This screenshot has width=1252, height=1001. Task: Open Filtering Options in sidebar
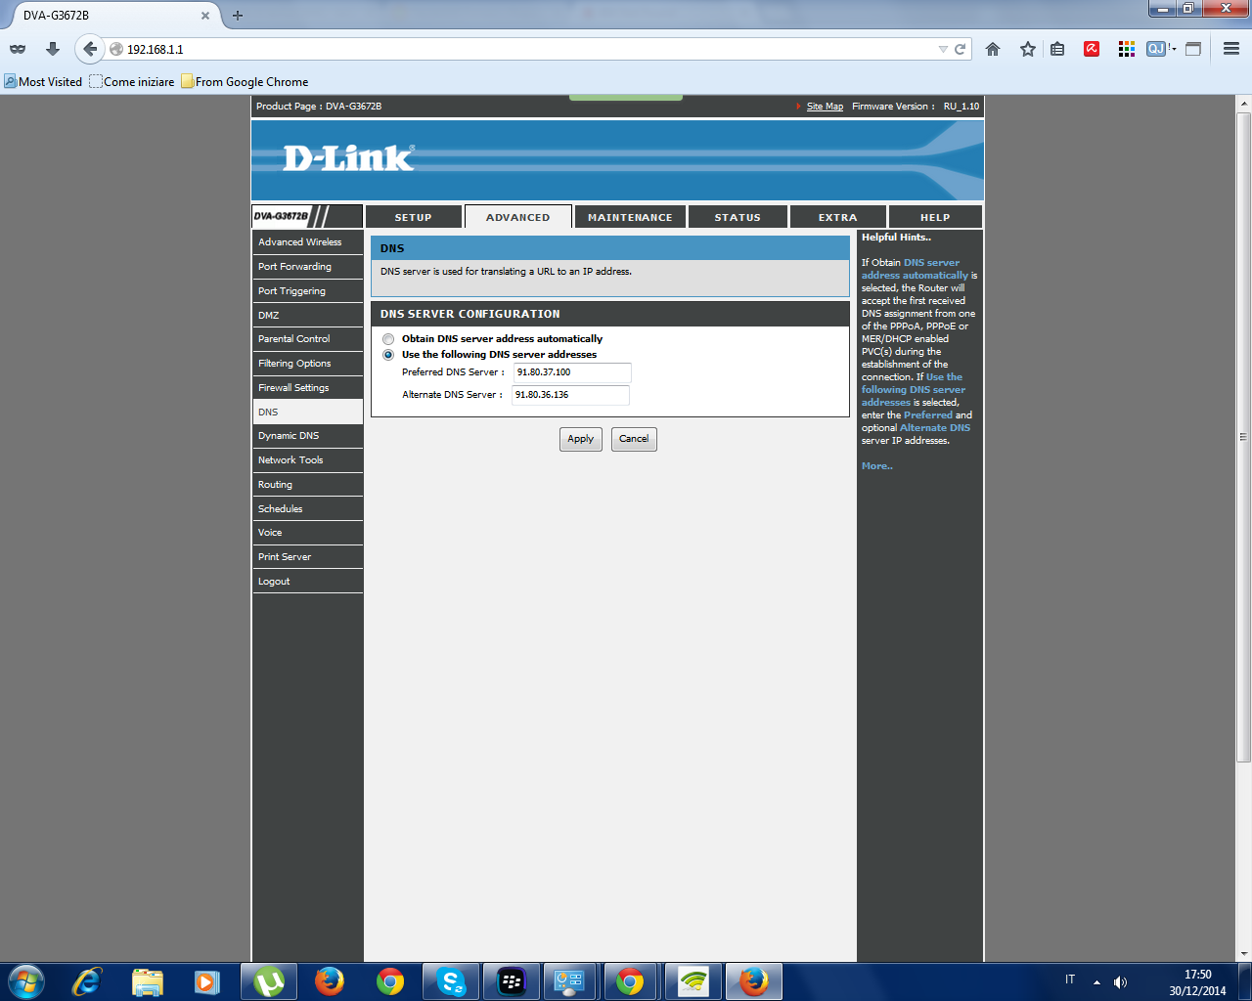click(307, 363)
